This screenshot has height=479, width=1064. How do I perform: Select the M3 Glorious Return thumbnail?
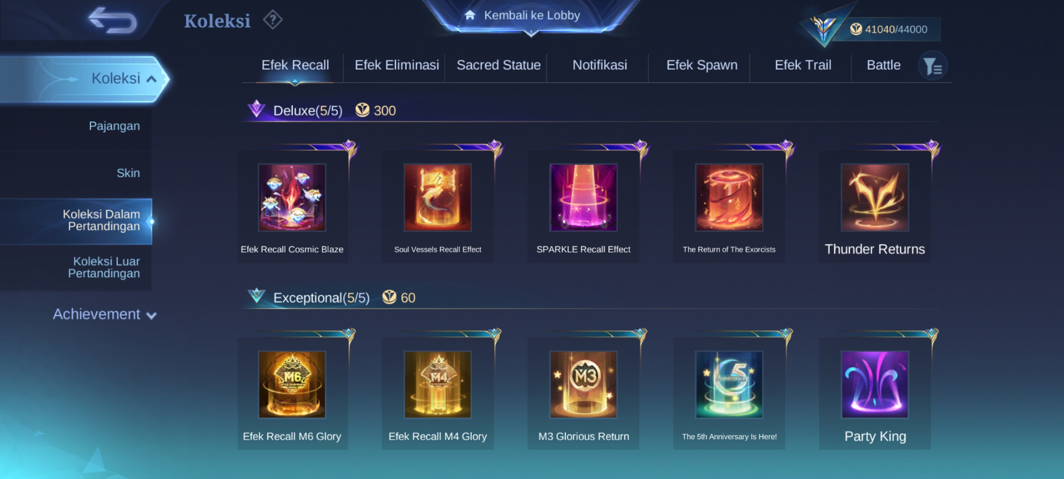583,385
